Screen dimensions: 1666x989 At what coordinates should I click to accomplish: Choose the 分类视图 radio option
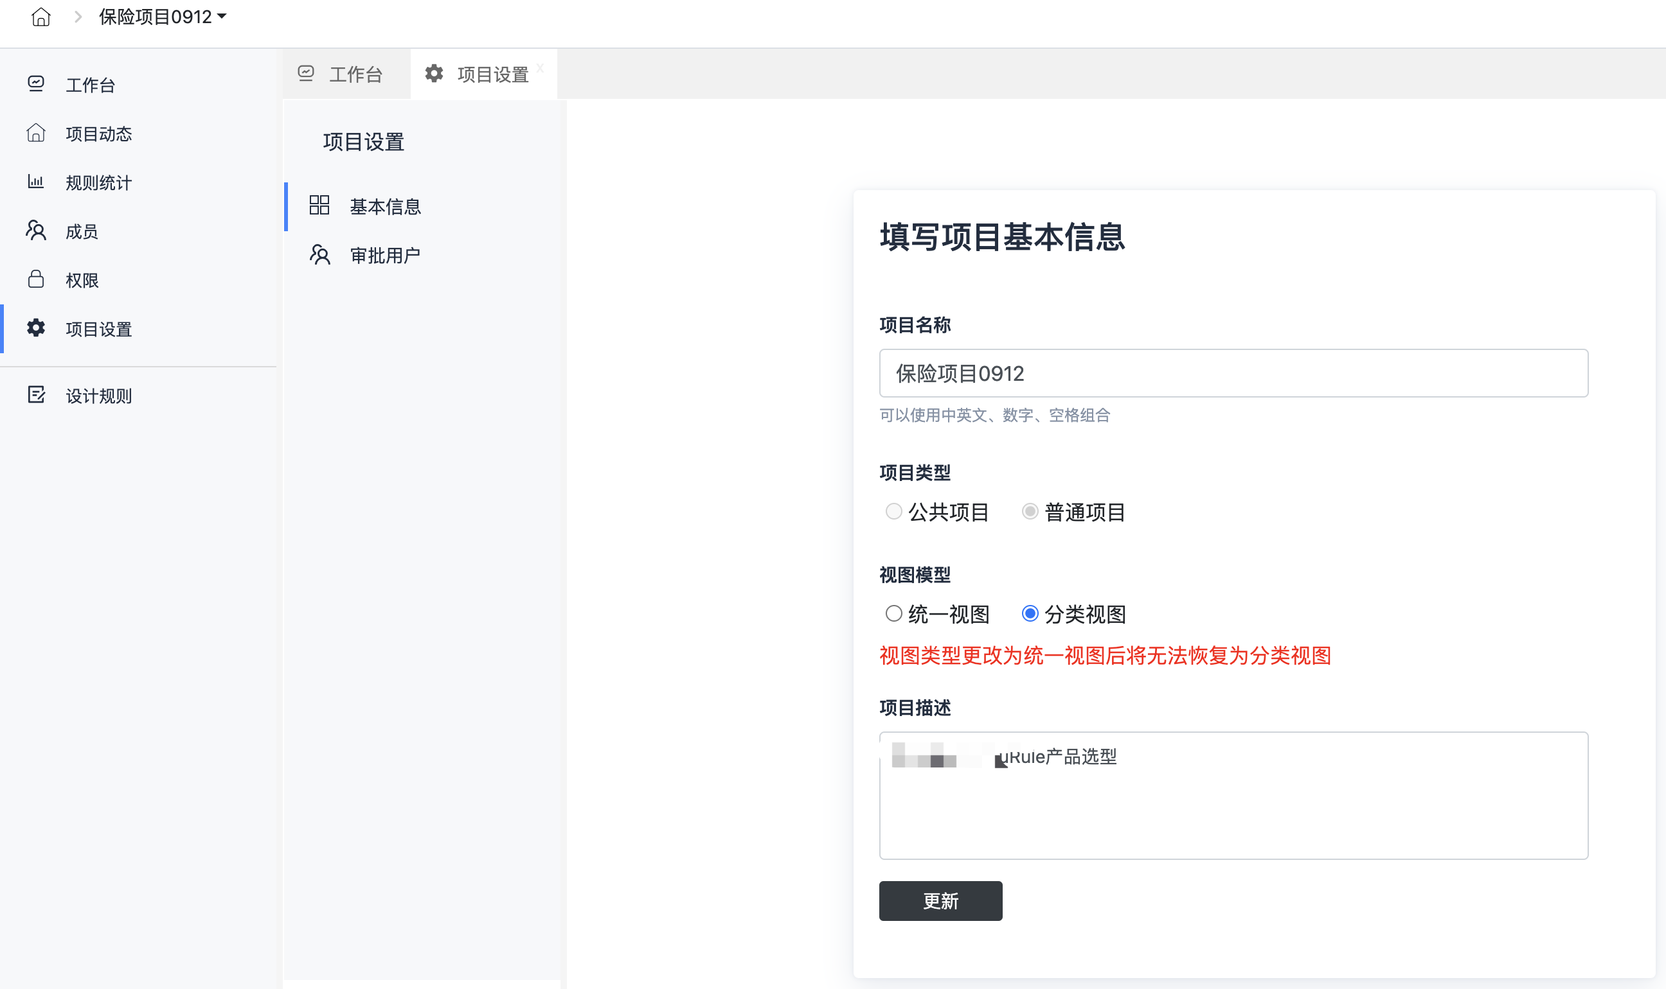[1030, 613]
